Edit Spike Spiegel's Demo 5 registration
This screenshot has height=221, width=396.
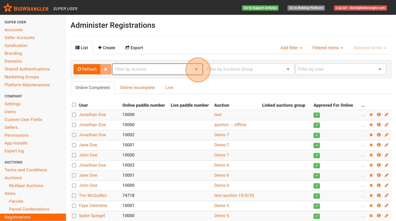(386, 216)
